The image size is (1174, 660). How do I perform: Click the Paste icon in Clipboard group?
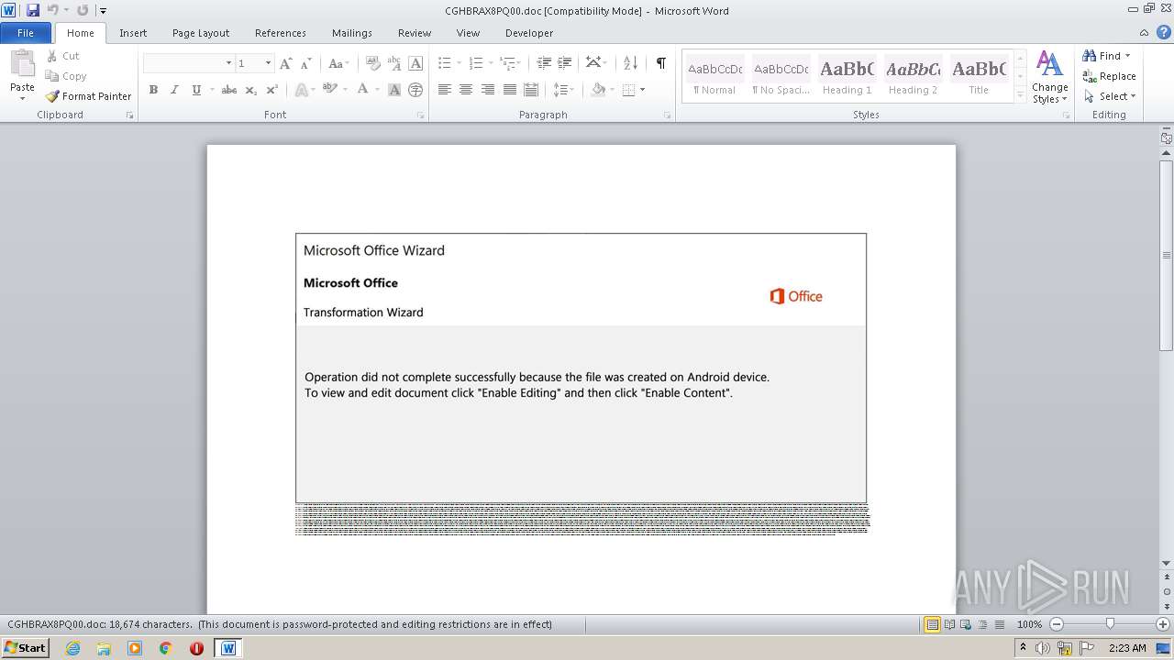pos(22,64)
